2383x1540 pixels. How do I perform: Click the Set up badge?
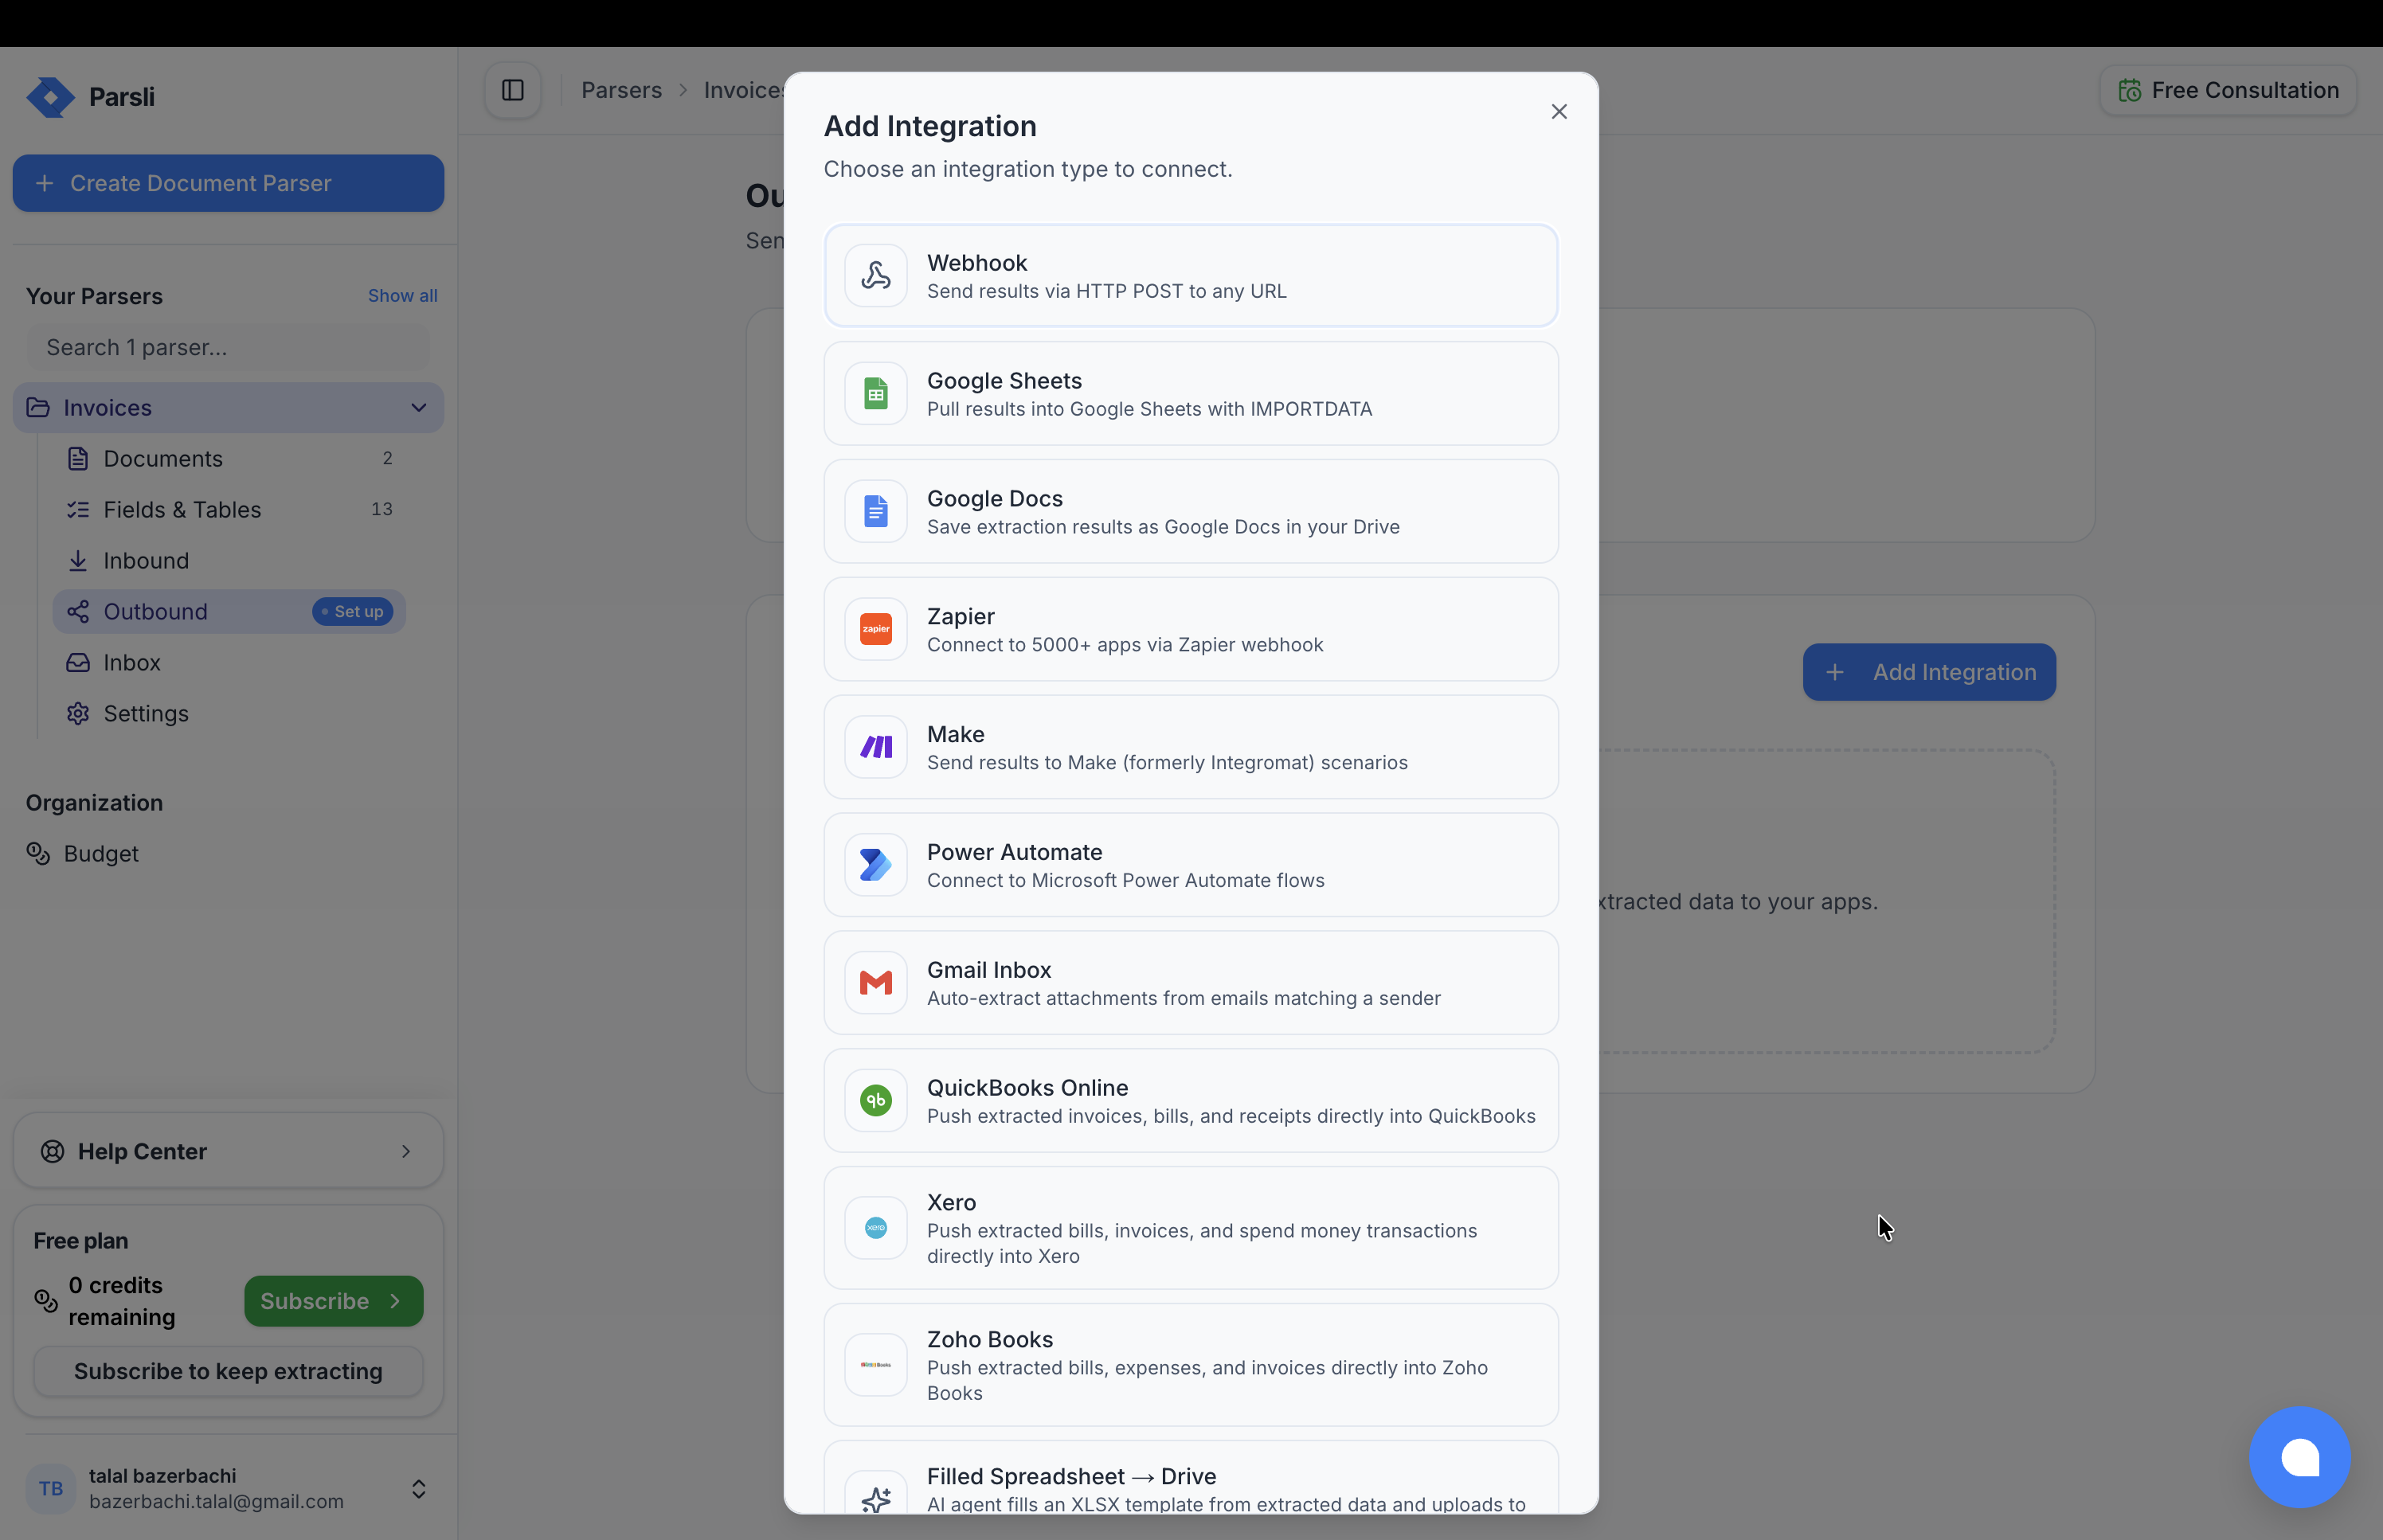click(x=353, y=611)
